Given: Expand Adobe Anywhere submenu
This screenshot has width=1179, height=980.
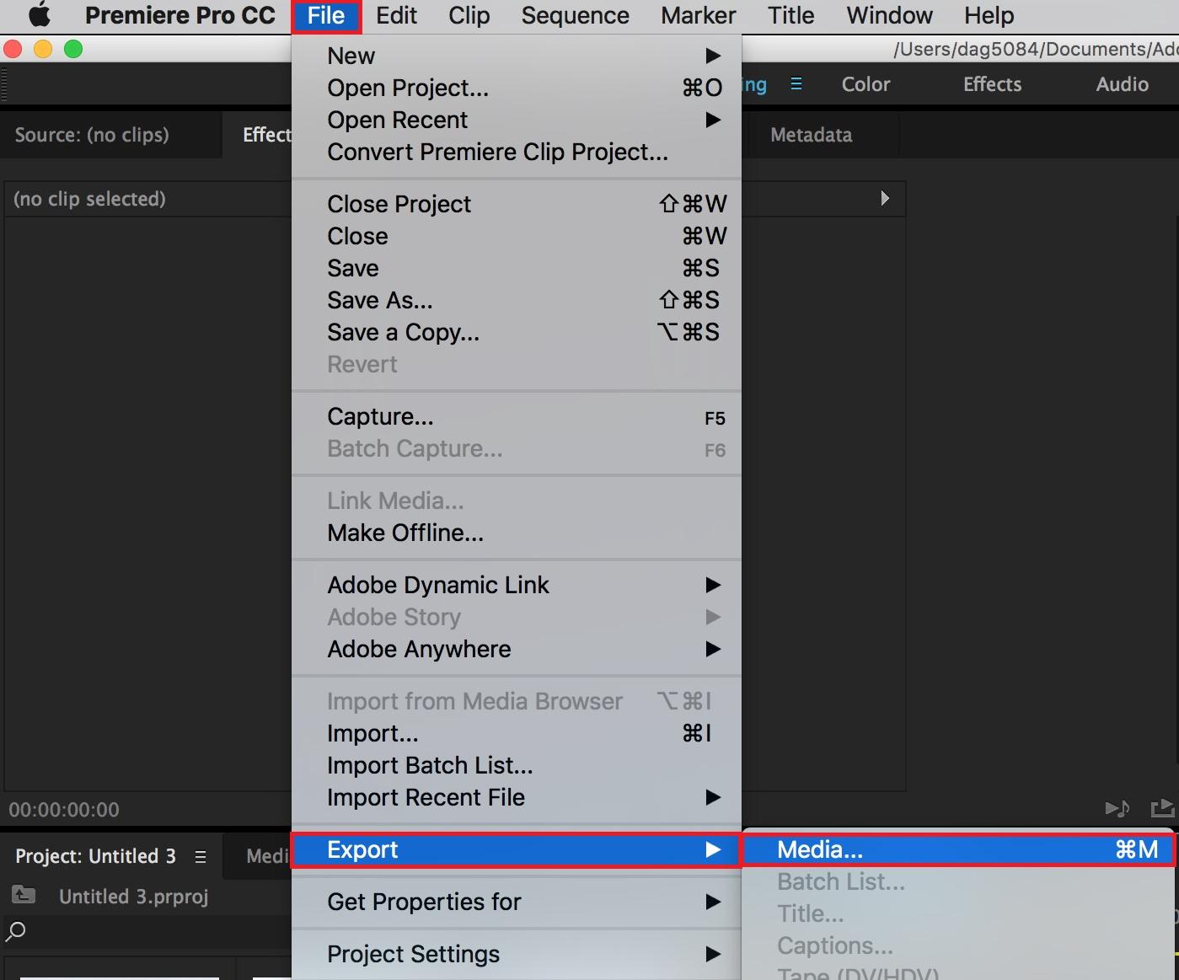Looking at the screenshot, I should click(517, 649).
